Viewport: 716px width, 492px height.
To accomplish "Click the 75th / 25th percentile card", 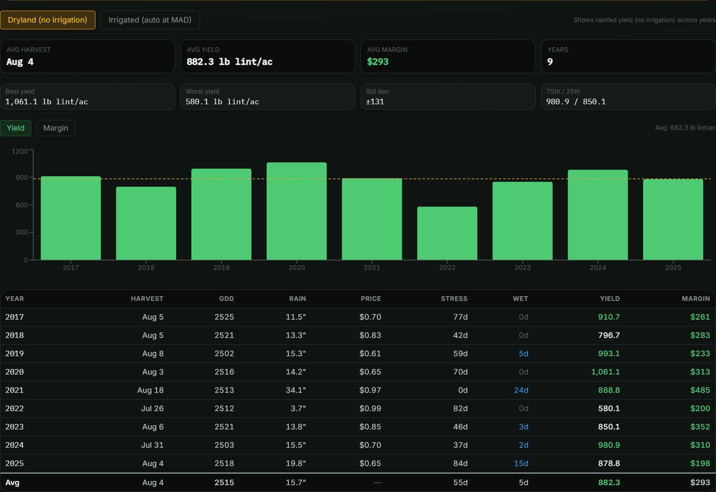I will (x=628, y=97).
